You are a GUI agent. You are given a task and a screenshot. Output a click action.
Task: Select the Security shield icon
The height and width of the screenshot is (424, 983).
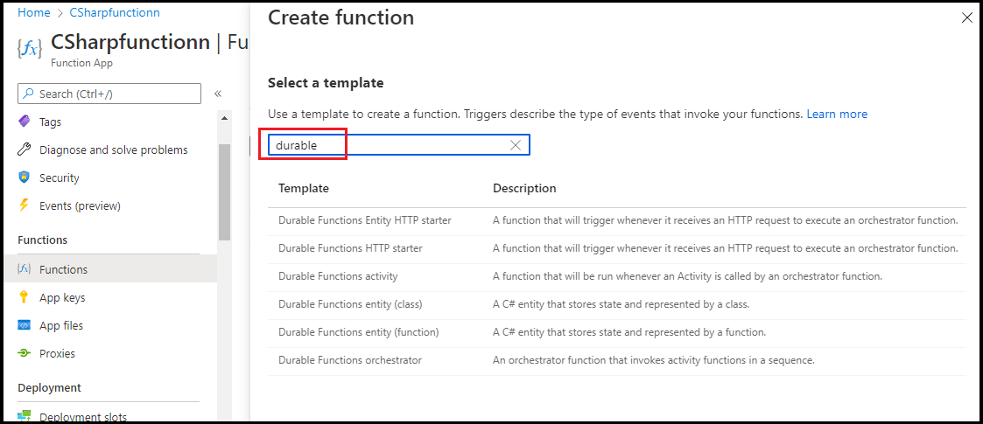pyautogui.click(x=24, y=177)
